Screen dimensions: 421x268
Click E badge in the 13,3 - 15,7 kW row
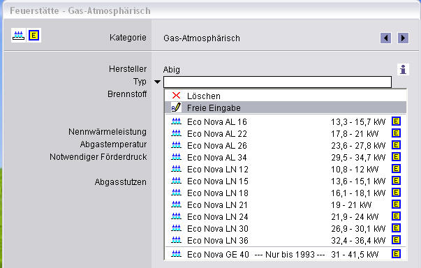(x=396, y=121)
